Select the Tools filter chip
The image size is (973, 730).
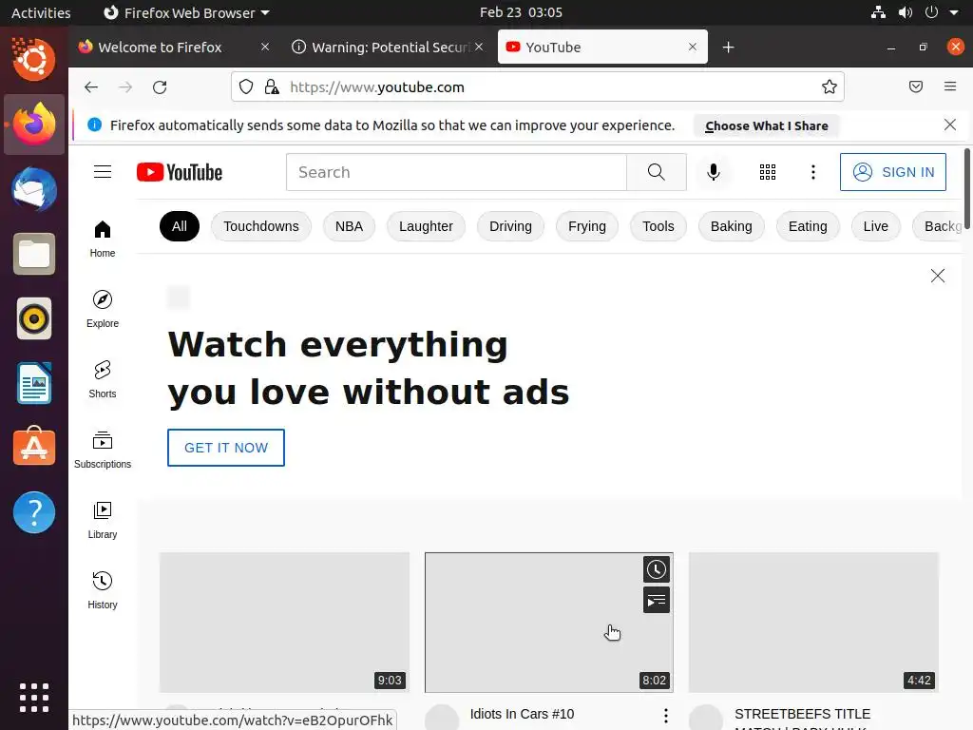(x=658, y=226)
